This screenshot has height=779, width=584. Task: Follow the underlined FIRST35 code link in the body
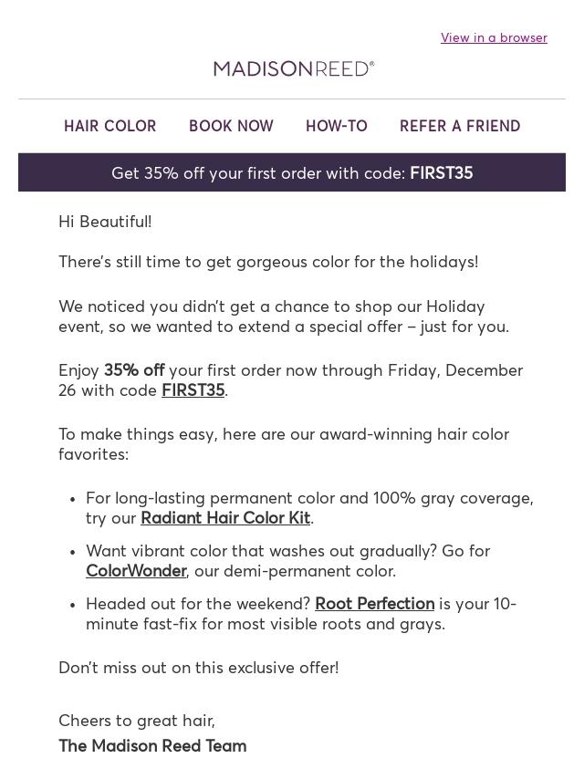(x=193, y=390)
